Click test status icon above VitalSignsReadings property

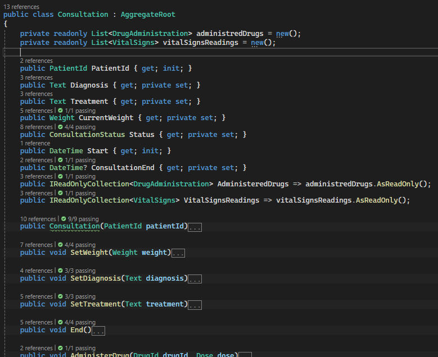[60, 193]
